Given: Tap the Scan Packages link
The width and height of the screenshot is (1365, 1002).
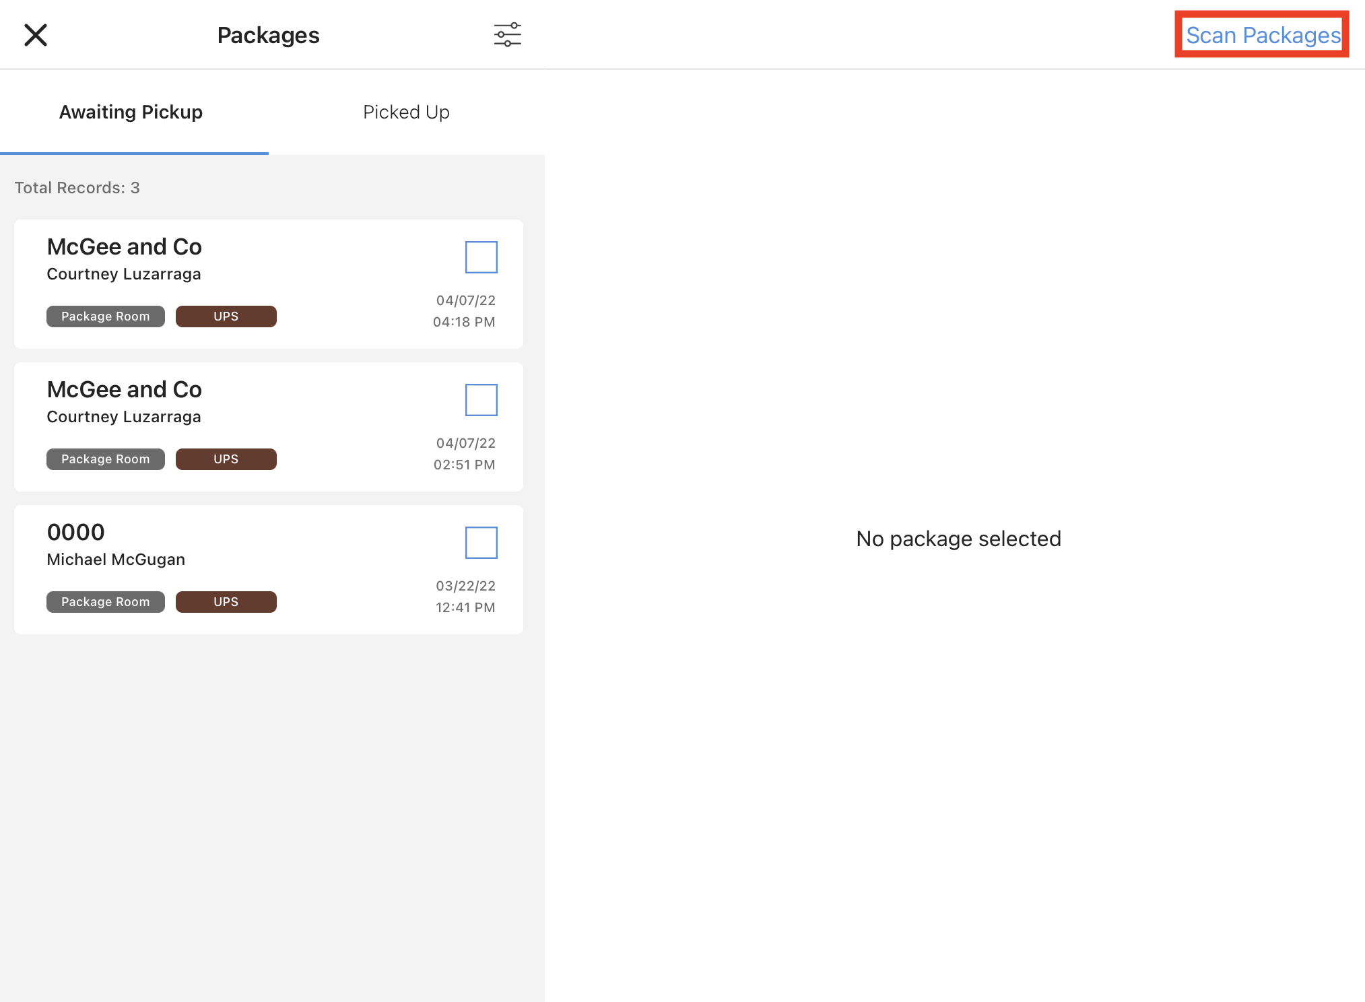Looking at the screenshot, I should coord(1262,35).
